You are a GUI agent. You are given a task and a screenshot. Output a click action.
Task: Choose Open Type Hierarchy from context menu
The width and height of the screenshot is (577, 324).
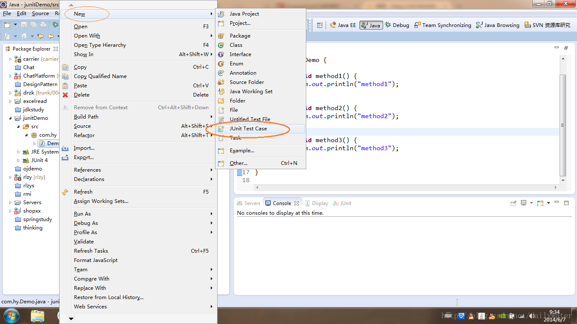click(138, 45)
